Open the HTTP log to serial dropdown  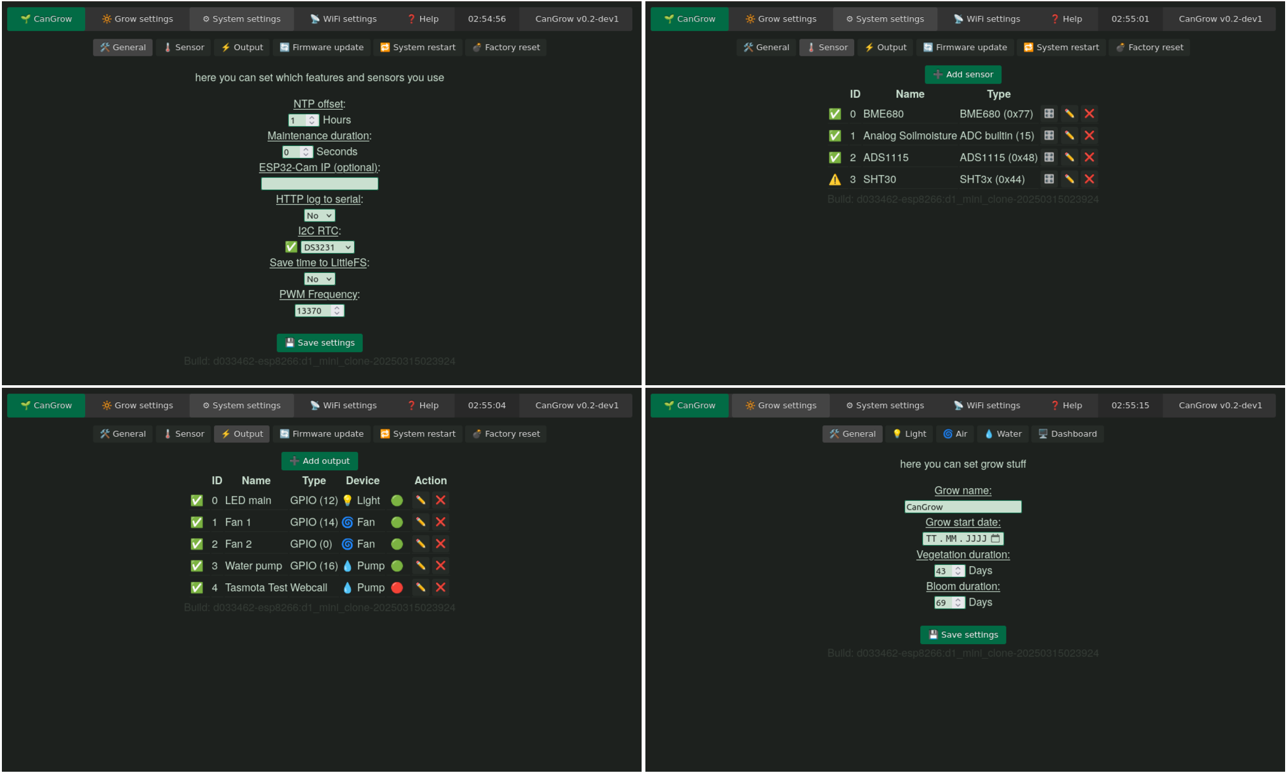click(319, 215)
